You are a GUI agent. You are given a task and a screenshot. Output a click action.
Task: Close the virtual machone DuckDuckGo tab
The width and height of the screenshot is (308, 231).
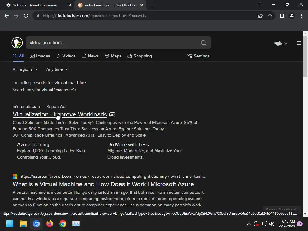(x=142, y=5)
